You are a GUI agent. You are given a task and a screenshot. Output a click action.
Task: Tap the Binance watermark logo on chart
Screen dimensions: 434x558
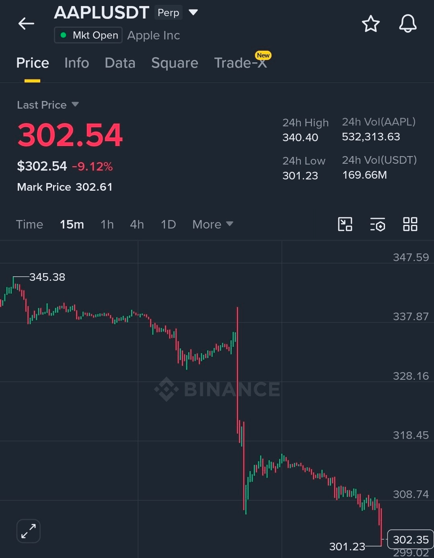[x=217, y=389]
